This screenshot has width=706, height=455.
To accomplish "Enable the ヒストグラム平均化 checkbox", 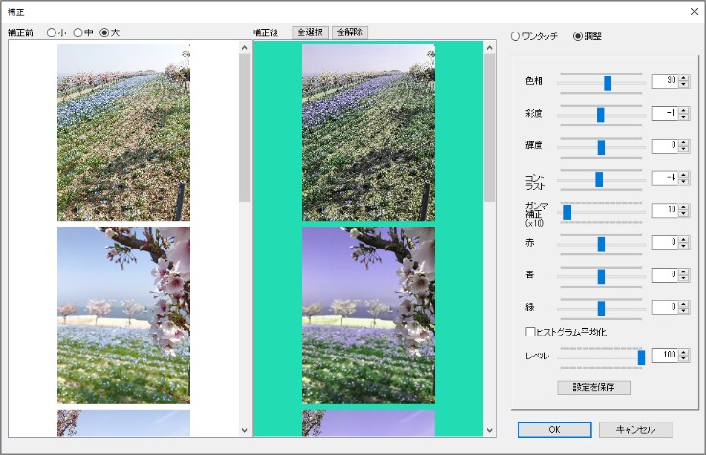I will point(530,332).
